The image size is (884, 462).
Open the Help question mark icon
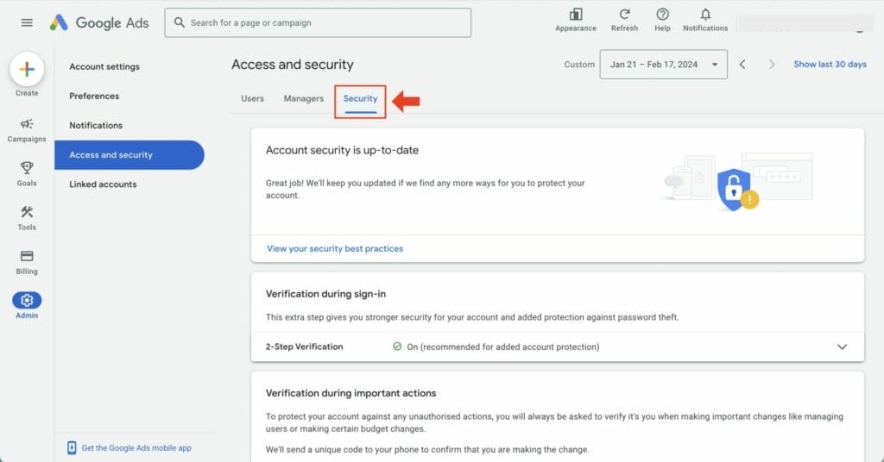[662, 15]
